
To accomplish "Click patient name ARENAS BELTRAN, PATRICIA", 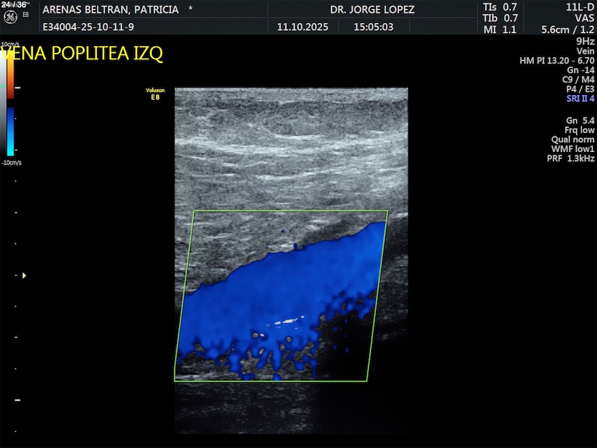I will click(x=111, y=10).
